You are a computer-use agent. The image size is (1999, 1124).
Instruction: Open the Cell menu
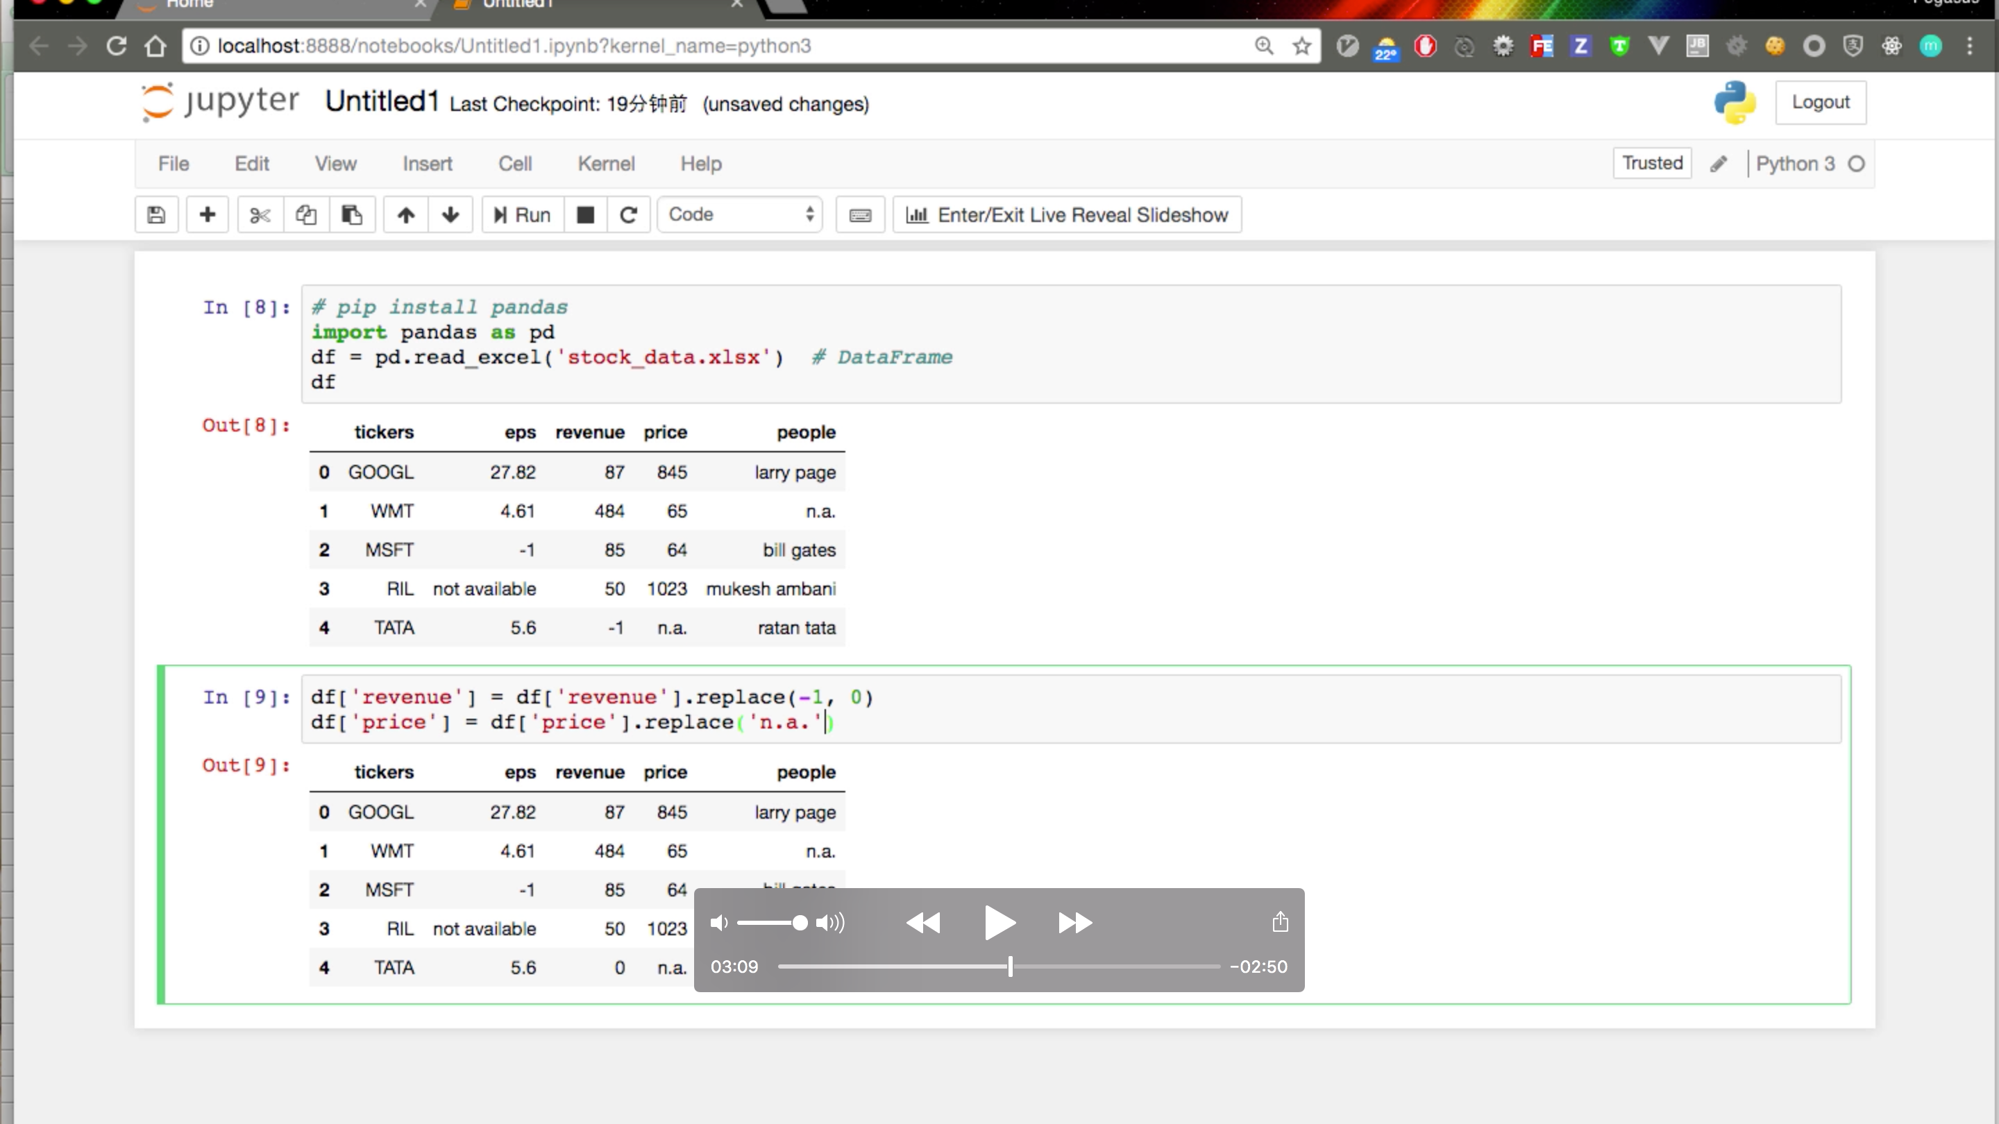pyautogui.click(x=514, y=164)
